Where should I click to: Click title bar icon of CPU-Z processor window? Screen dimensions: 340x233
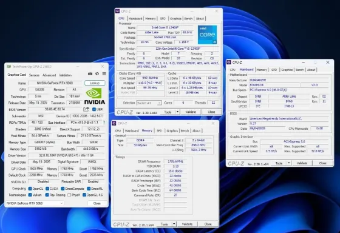(118, 11)
